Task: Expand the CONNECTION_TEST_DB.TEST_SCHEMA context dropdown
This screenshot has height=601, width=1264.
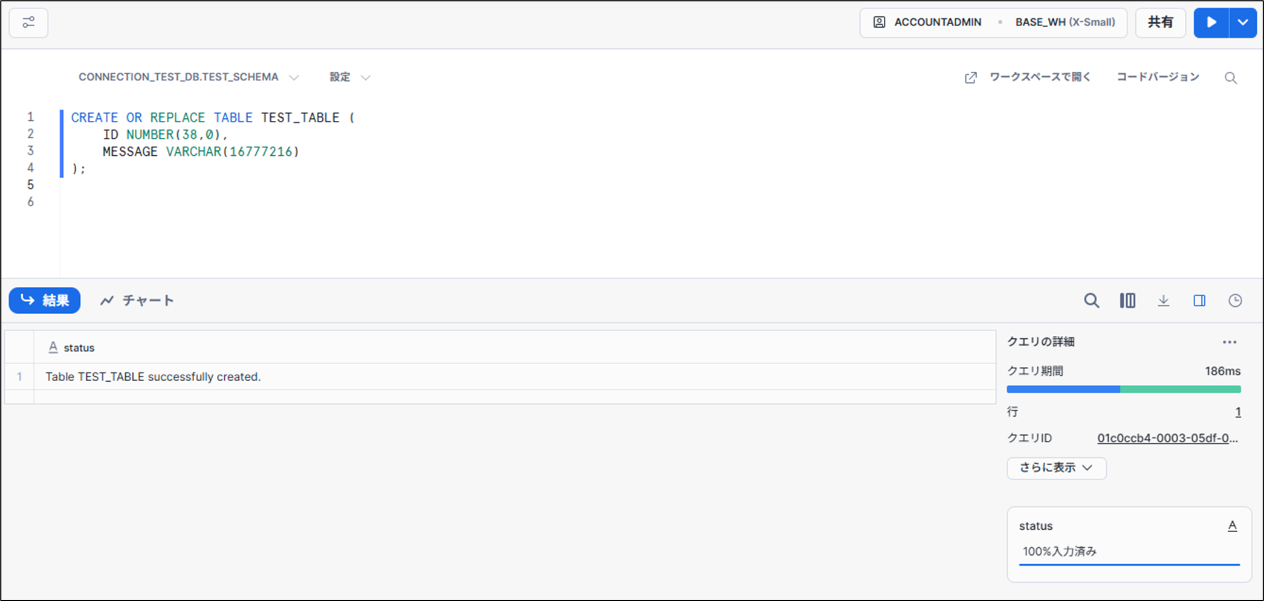Action: (x=189, y=77)
